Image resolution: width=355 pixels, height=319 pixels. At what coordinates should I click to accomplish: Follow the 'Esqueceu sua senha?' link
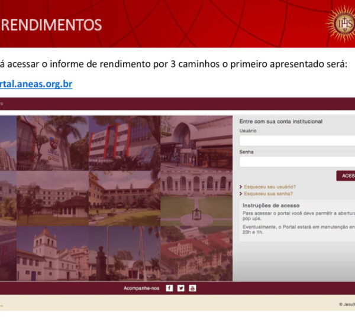269,194
